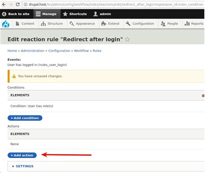Viewport: 208px width, 173px height.
Task: Click the Add action button
Action: point(22,155)
